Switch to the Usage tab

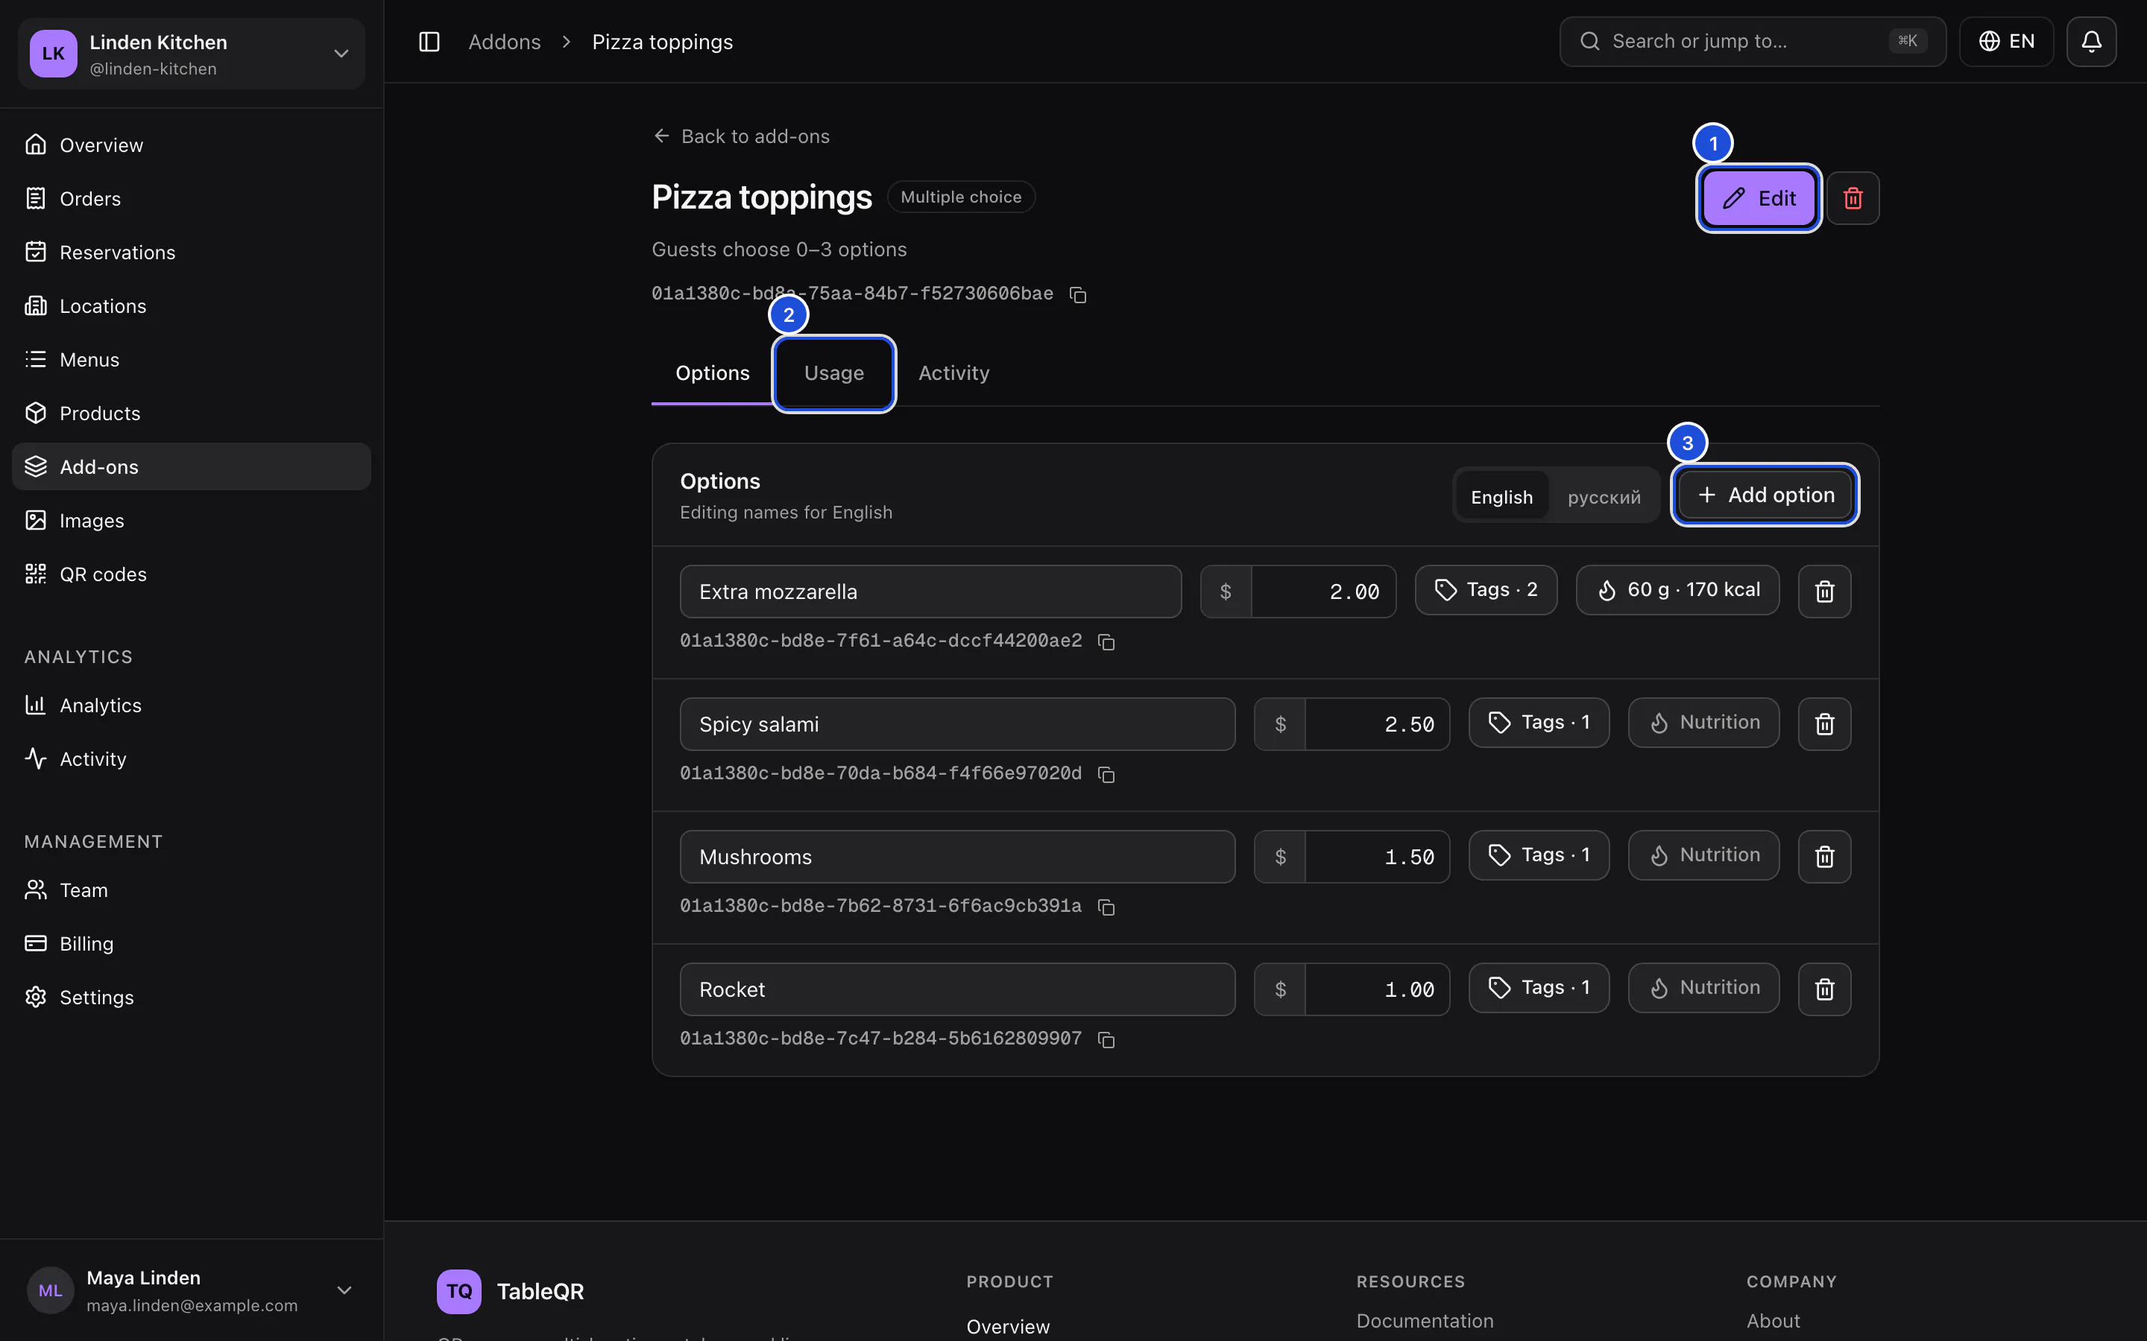point(834,373)
